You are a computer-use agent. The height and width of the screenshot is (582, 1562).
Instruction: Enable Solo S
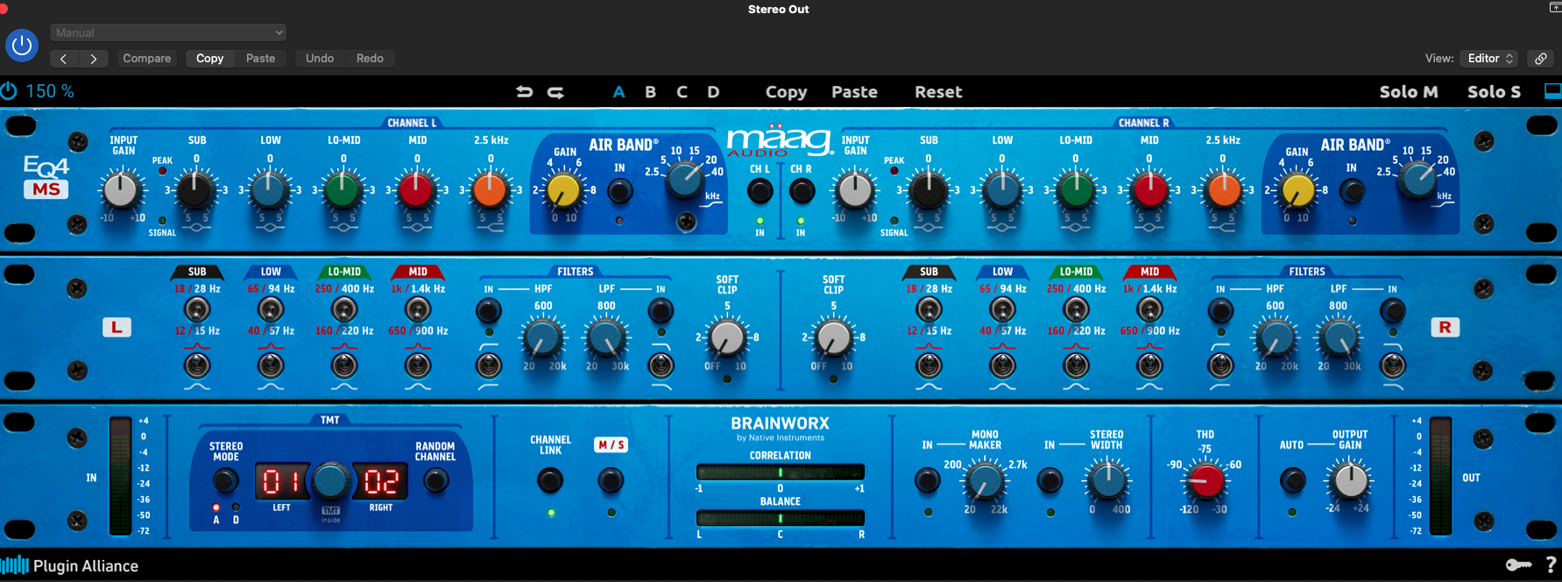click(1494, 92)
